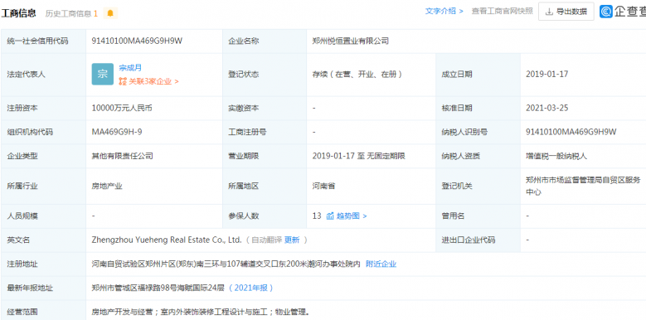646x320 pixels.
Task: Click the 工商注册号 label cell
Action: coord(265,132)
